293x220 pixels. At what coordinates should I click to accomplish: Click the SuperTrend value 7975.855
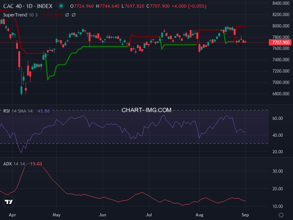[52, 15]
